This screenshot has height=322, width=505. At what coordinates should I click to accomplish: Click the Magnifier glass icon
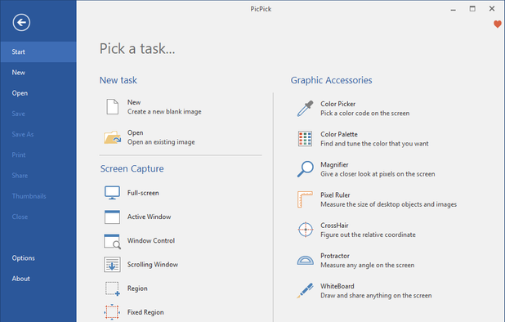[x=305, y=169]
